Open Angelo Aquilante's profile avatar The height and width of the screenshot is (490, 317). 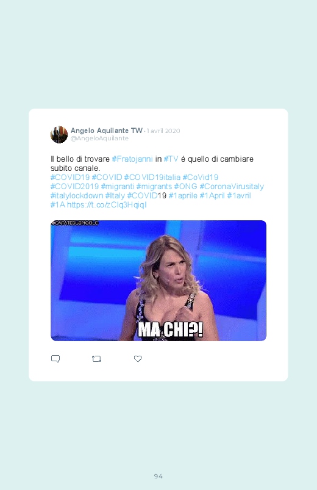[x=59, y=135]
